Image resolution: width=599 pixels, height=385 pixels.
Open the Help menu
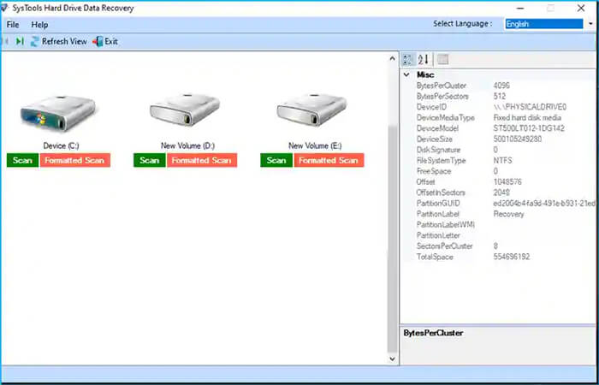click(x=39, y=25)
